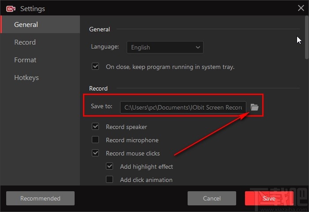The image size is (309, 212).
Task: Open the Hotkeys settings tab
Action: coord(26,78)
